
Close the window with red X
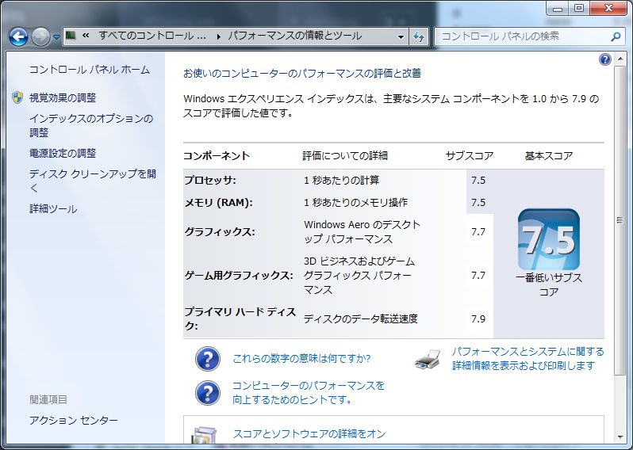tap(608, 8)
